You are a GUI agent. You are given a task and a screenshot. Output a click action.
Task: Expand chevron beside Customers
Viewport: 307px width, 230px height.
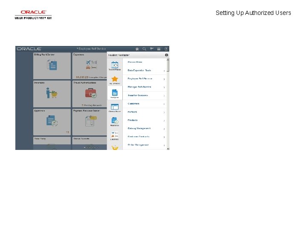pos(164,104)
